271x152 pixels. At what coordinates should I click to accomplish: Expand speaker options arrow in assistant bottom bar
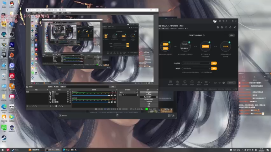pyautogui.click(x=209, y=82)
